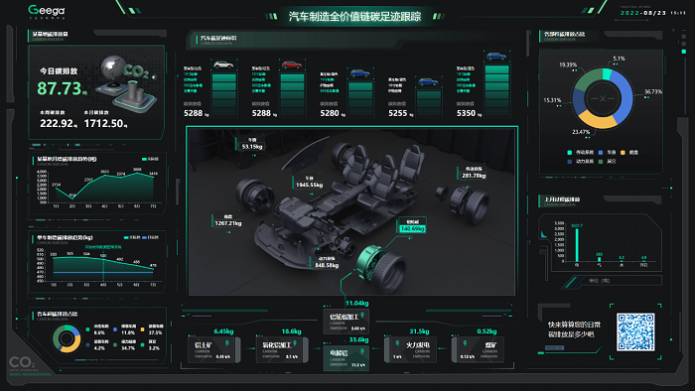Click the 1945.55kg body label
Screen dimensions: 695x391
pyautogui.click(x=309, y=182)
